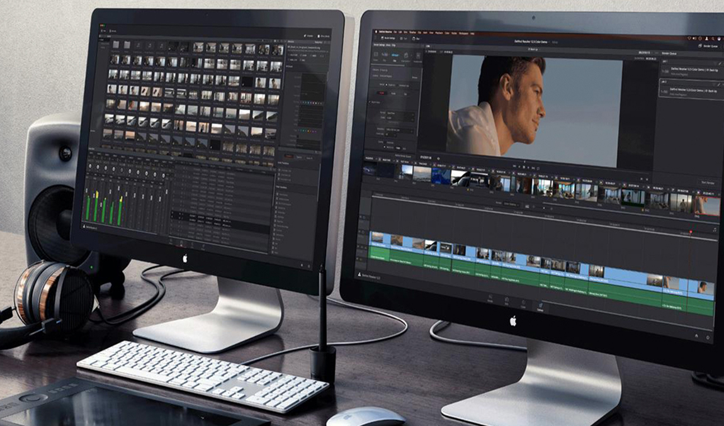Image resolution: width=724 pixels, height=426 pixels.
Task: Select the first green audio clip in timeline
Action: 380,254
